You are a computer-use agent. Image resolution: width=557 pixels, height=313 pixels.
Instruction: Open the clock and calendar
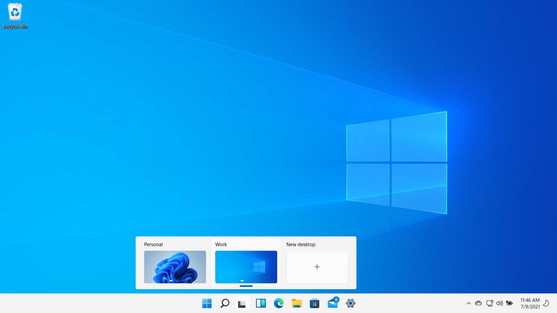point(530,303)
